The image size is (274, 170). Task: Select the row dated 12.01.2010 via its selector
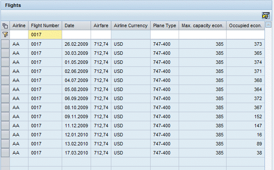[5, 135]
